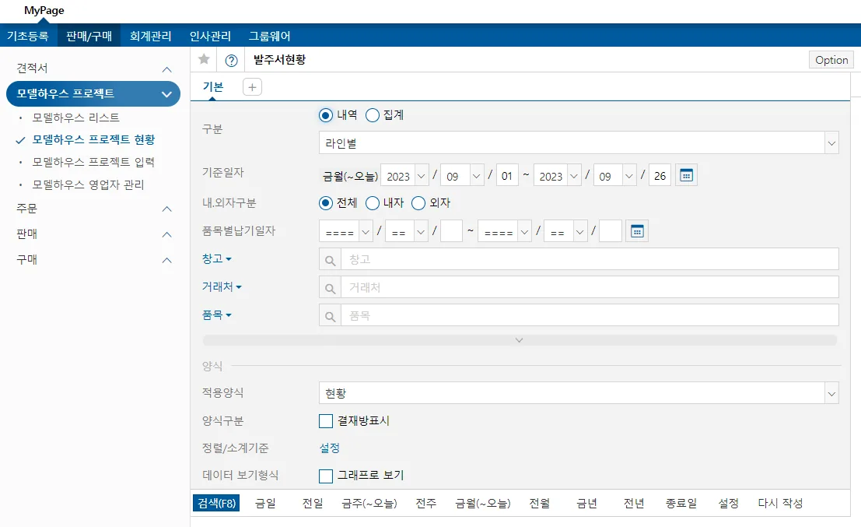This screenshot has width=861, height=527.
Task: Open the 품목별납기일자 calendar picker icon
Action: [637, 231]
